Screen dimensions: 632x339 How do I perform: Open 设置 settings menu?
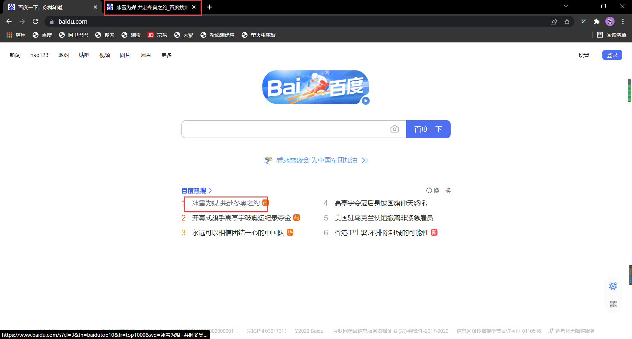[x=584, y=55]
